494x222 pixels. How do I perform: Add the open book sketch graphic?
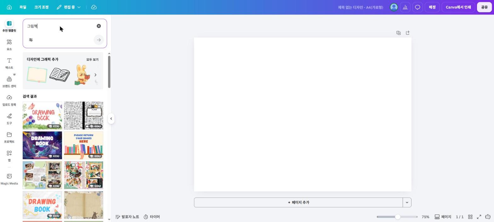[60, 75]
